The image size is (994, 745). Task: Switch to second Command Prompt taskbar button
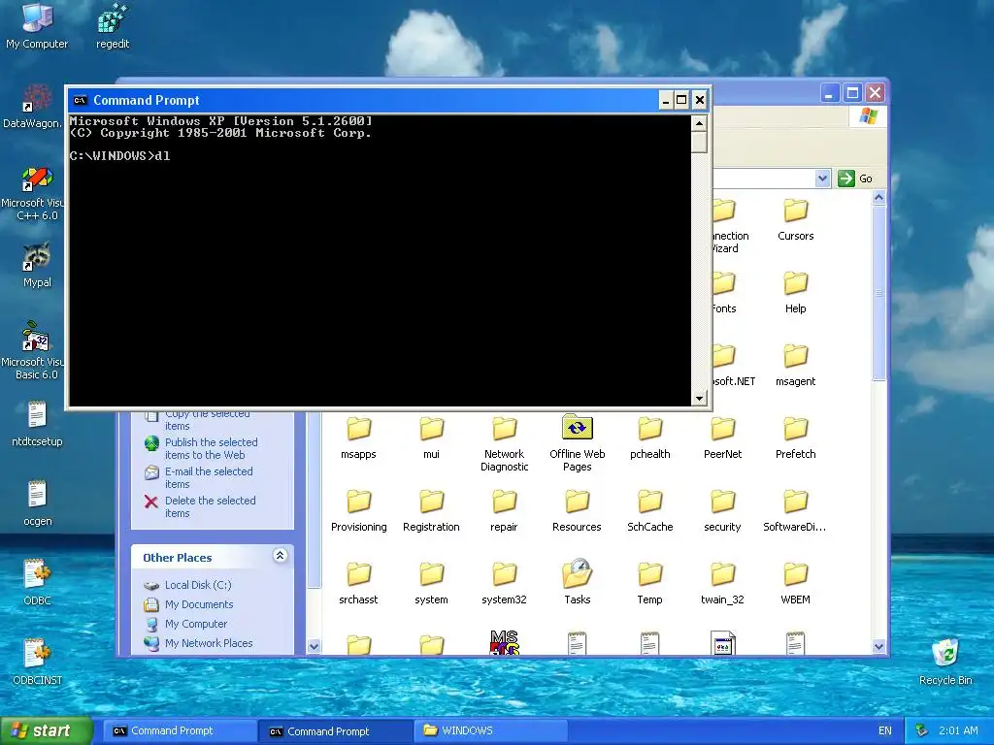click(x=335, y=731)
